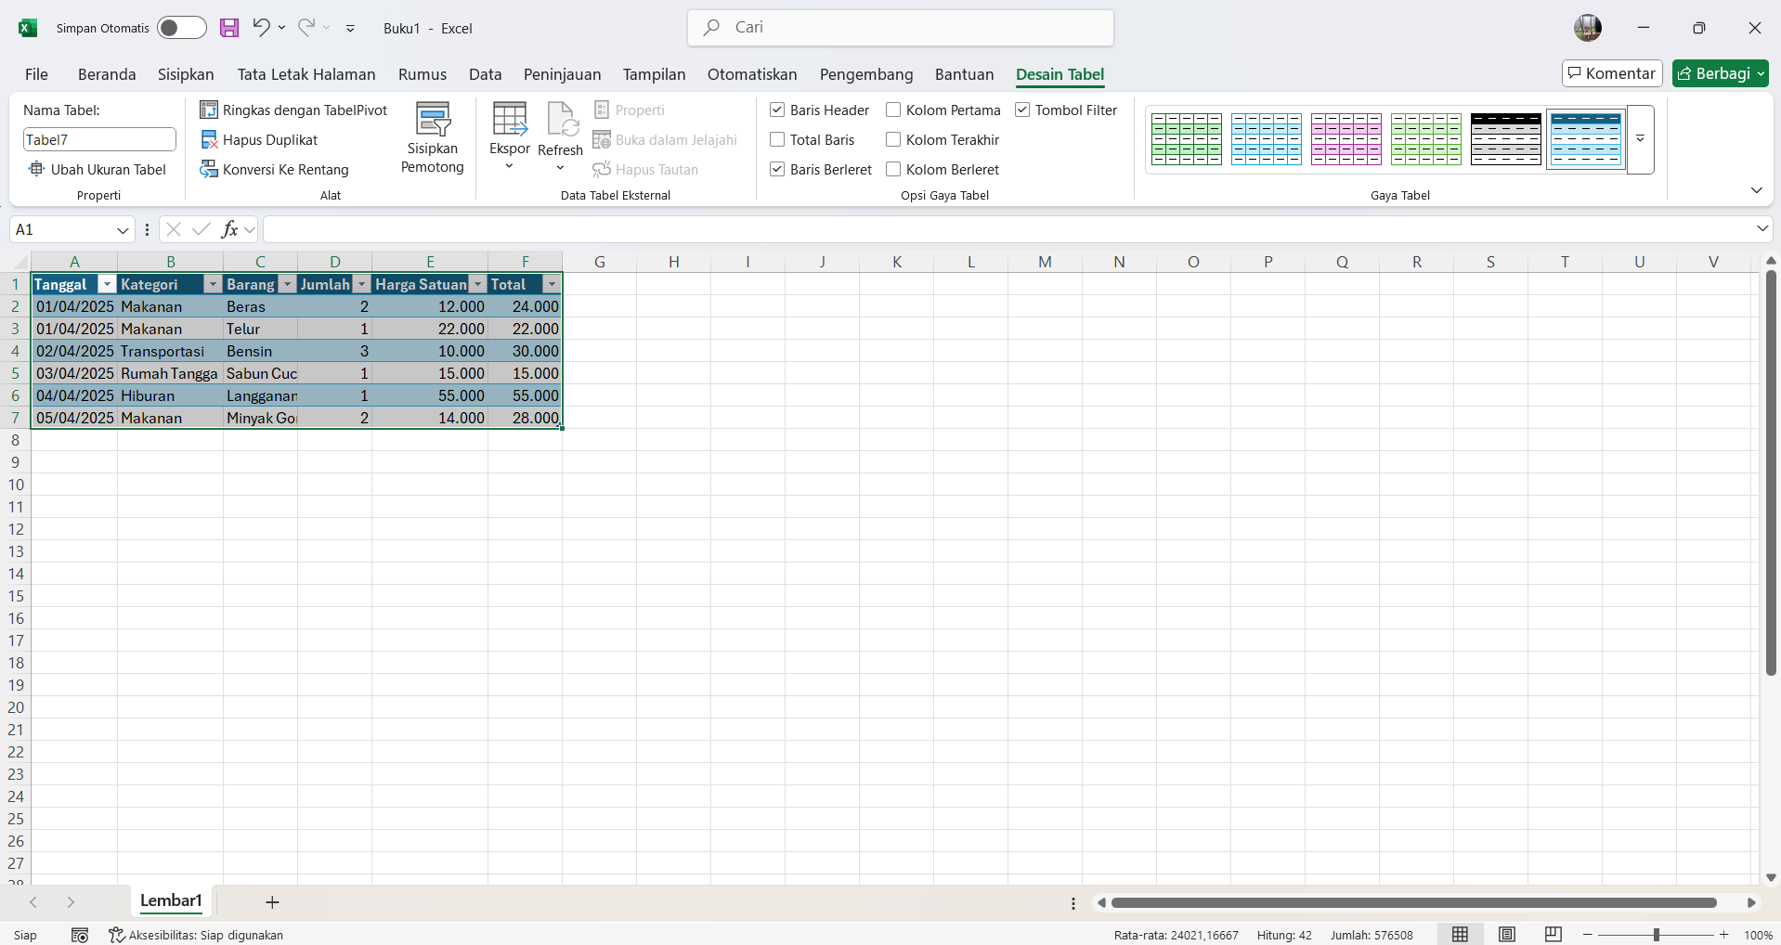The height and width of the screenshot is (945, 1781).
Task: Open the user account avatar
Action: 1588,28
